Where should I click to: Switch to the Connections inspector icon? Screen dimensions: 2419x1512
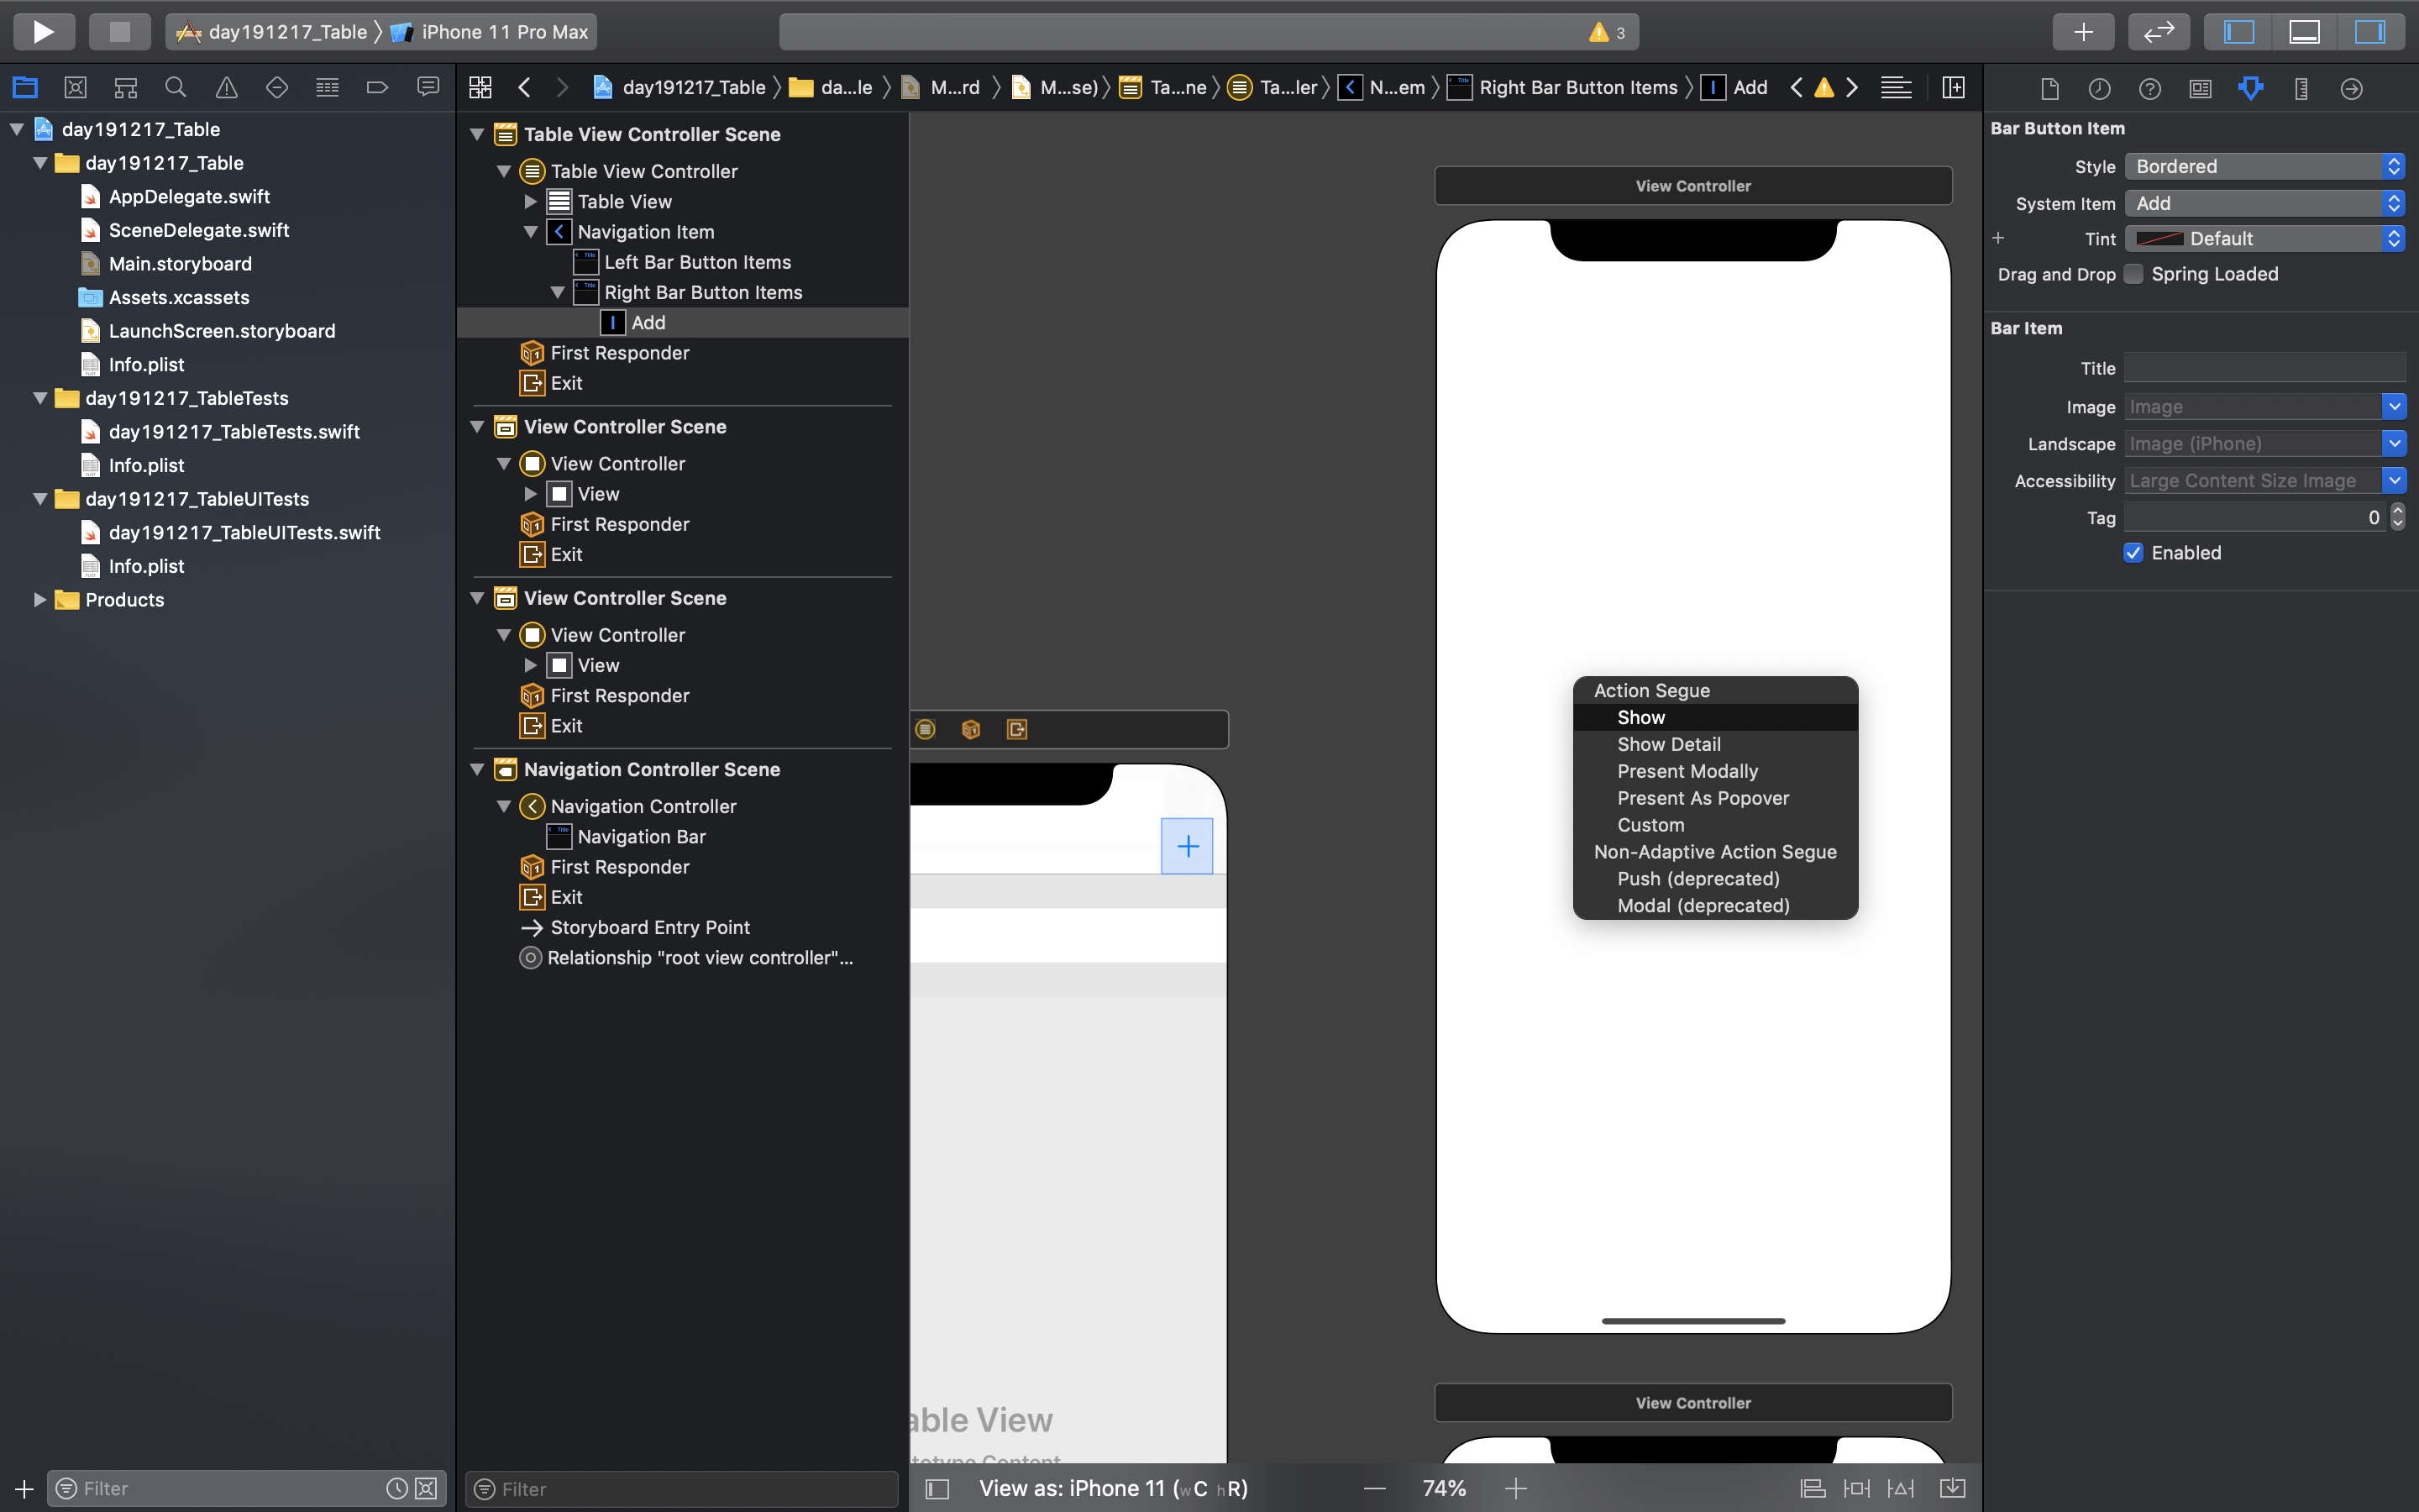tap(2351, 89)
